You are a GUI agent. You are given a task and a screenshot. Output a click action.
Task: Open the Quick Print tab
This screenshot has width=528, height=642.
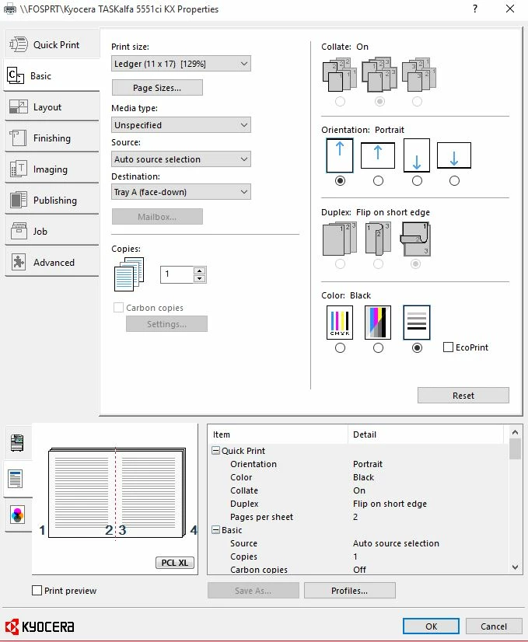click(51, 44)
